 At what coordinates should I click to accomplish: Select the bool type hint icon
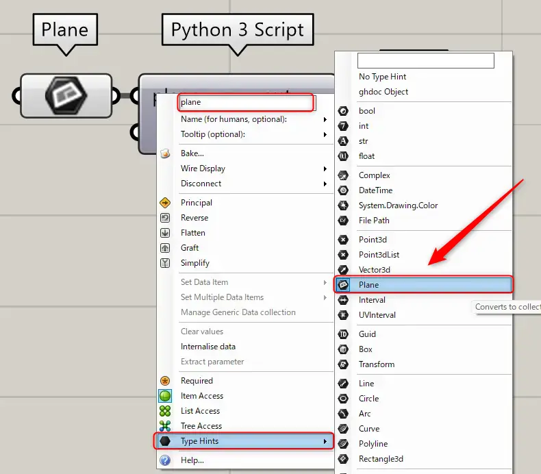coord(344,111)
